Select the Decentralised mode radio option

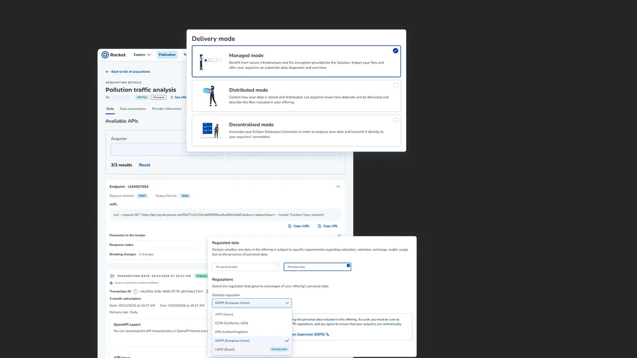click(x=395, y=120)
